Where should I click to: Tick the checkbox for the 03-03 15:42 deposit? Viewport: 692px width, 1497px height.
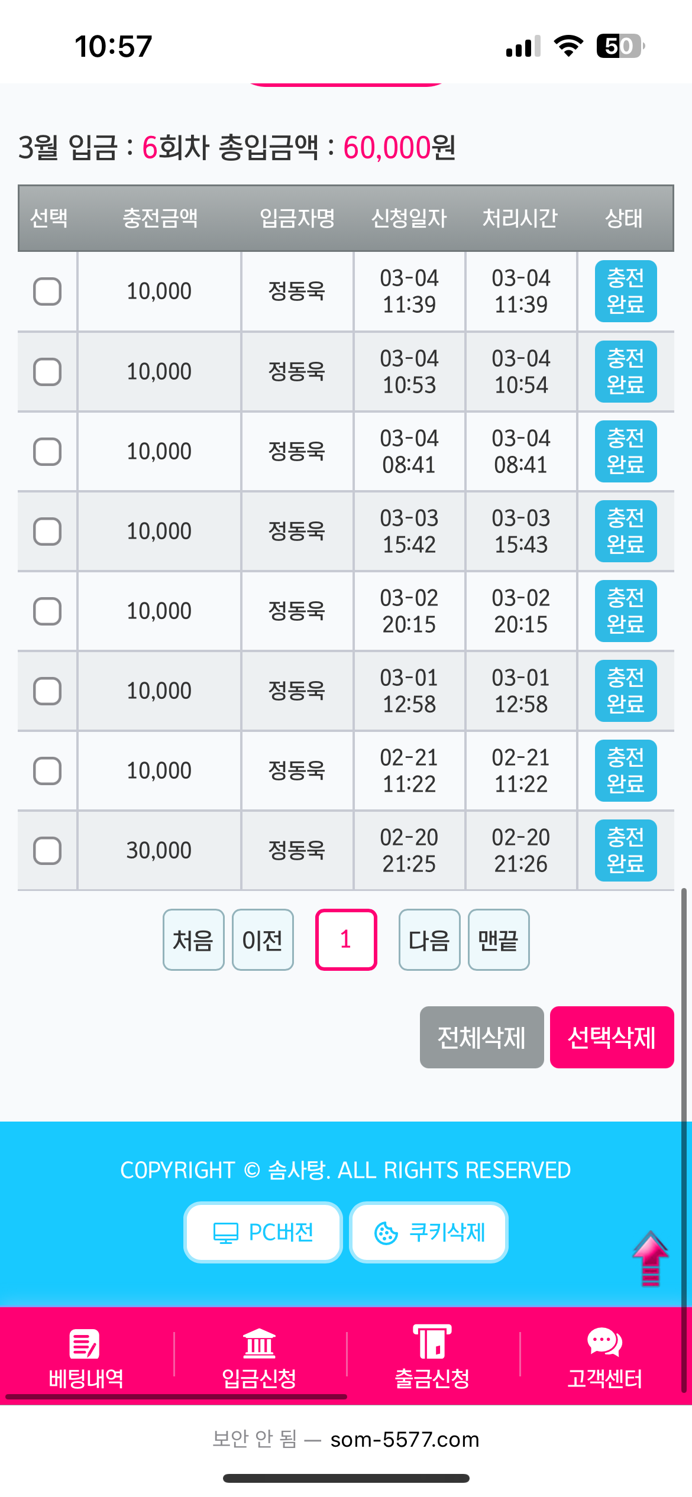click(x=47, y=532)
